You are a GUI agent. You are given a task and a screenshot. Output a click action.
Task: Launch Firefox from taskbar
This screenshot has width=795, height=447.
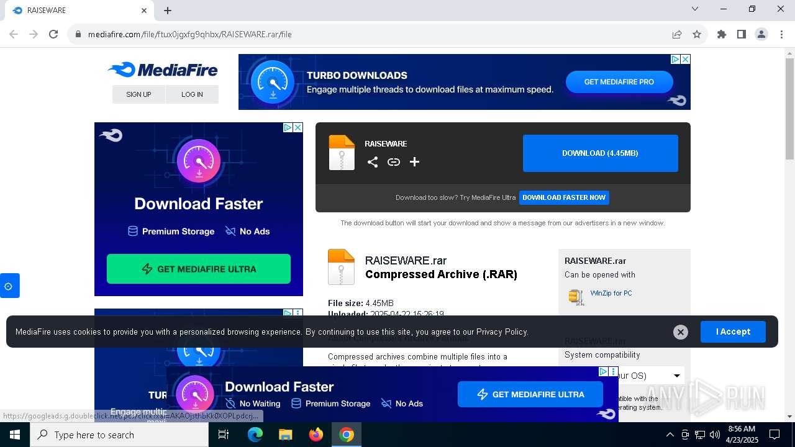pyautogui.click(x=316, y=435)
